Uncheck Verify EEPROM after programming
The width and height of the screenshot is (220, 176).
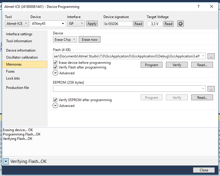55,100
